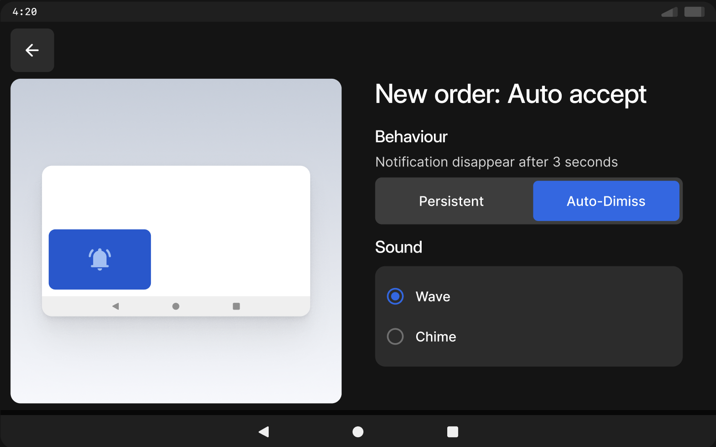Viewport: 716px width, 447px height.
Task: Open recents via bottom bar square icon
Action: (452, 432)
